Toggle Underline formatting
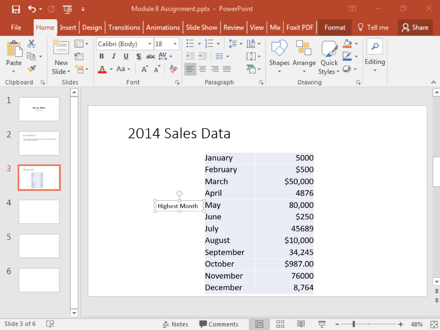The height and width of the screenshot is (330, 440). (x=126, y=57)
